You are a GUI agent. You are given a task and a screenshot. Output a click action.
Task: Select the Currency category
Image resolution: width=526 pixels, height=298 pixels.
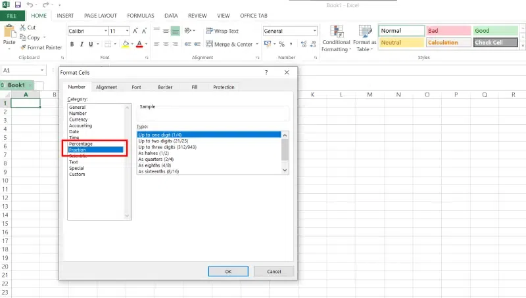78,119
